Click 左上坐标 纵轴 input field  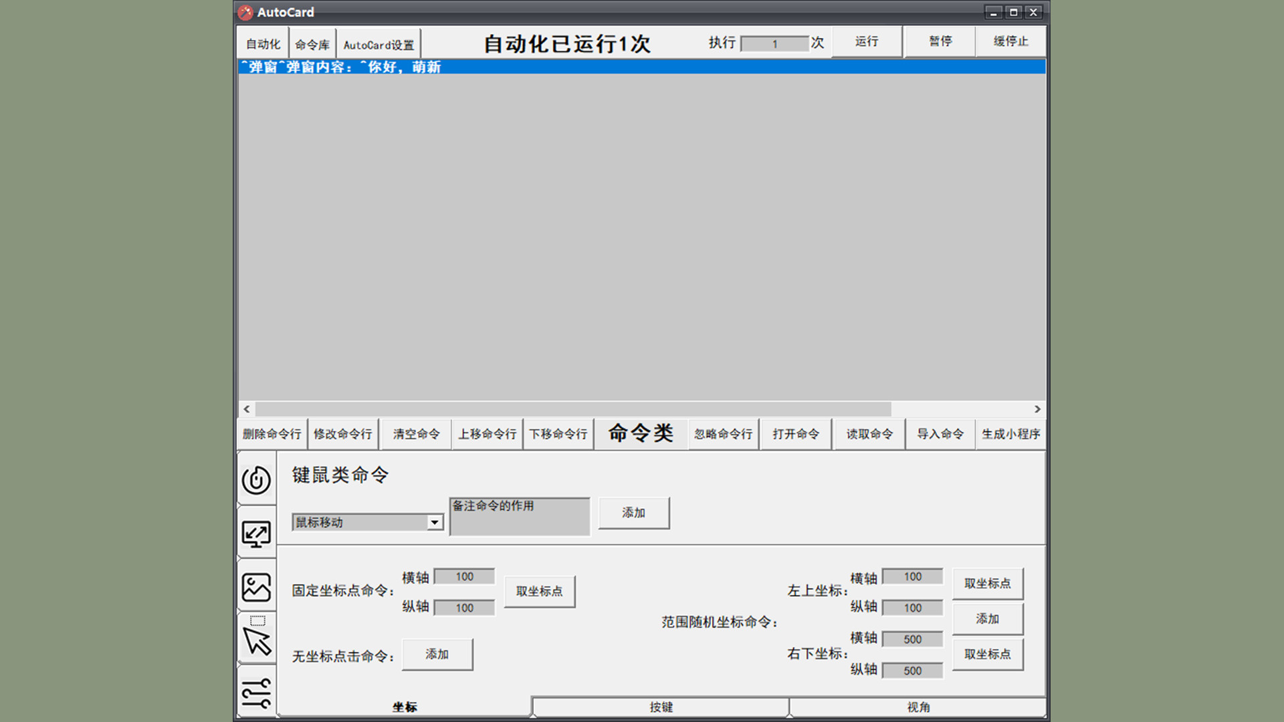click(912, 608)
